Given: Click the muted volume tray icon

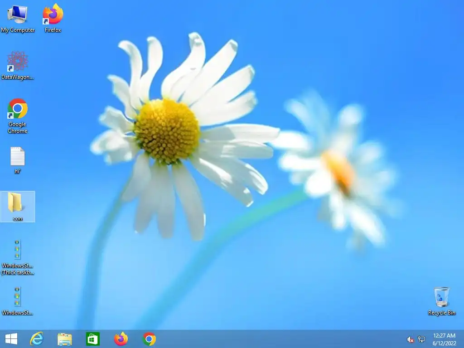Looking at the screenshot, I should [410, 339].
